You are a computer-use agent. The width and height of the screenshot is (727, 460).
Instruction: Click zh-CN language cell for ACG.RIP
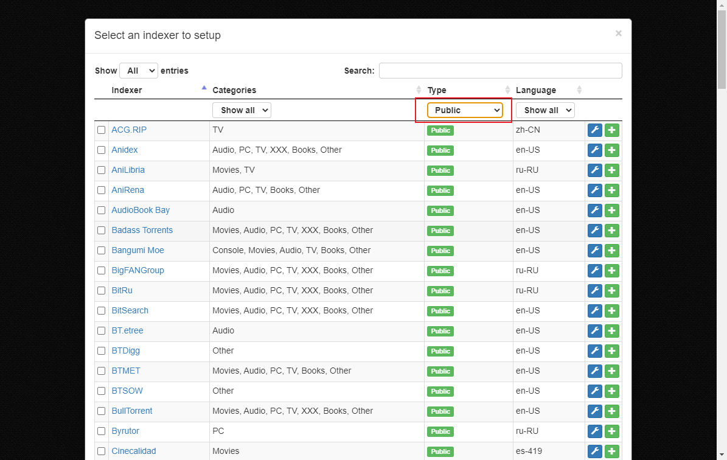coord(527,130)
